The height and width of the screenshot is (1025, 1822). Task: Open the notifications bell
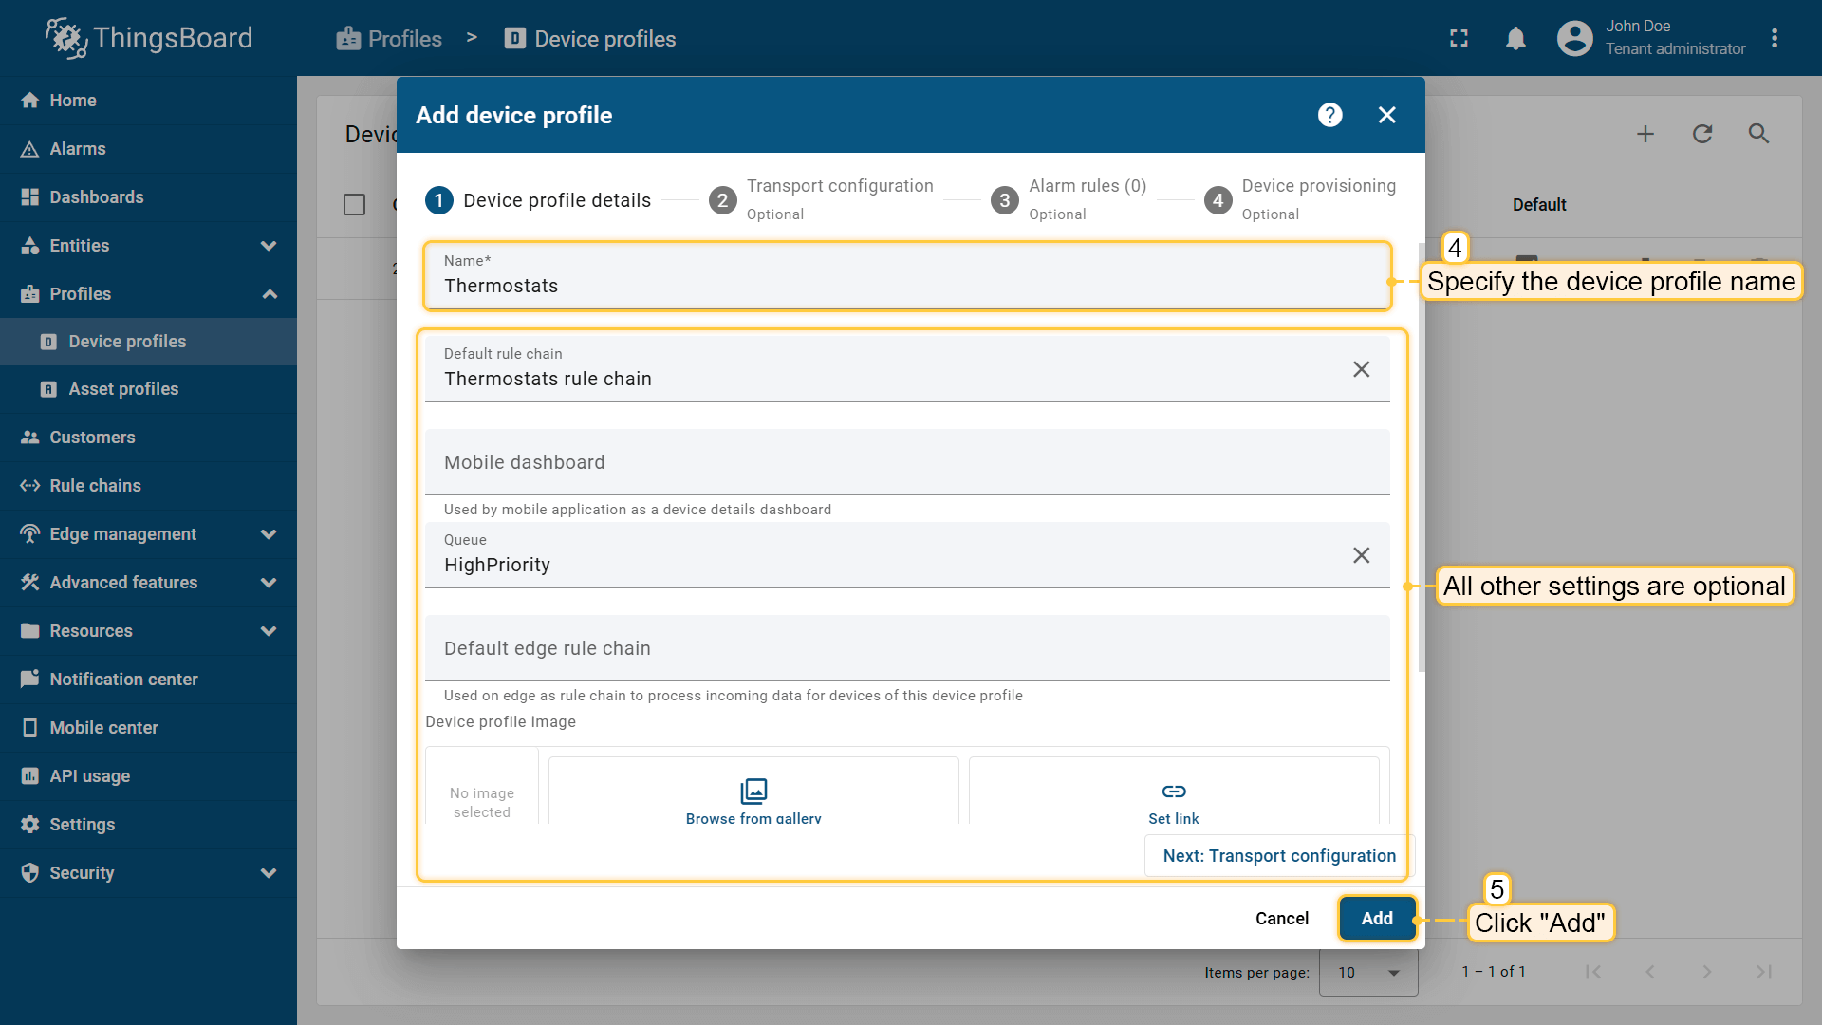pyautogui.click(x=1515, y=39)
